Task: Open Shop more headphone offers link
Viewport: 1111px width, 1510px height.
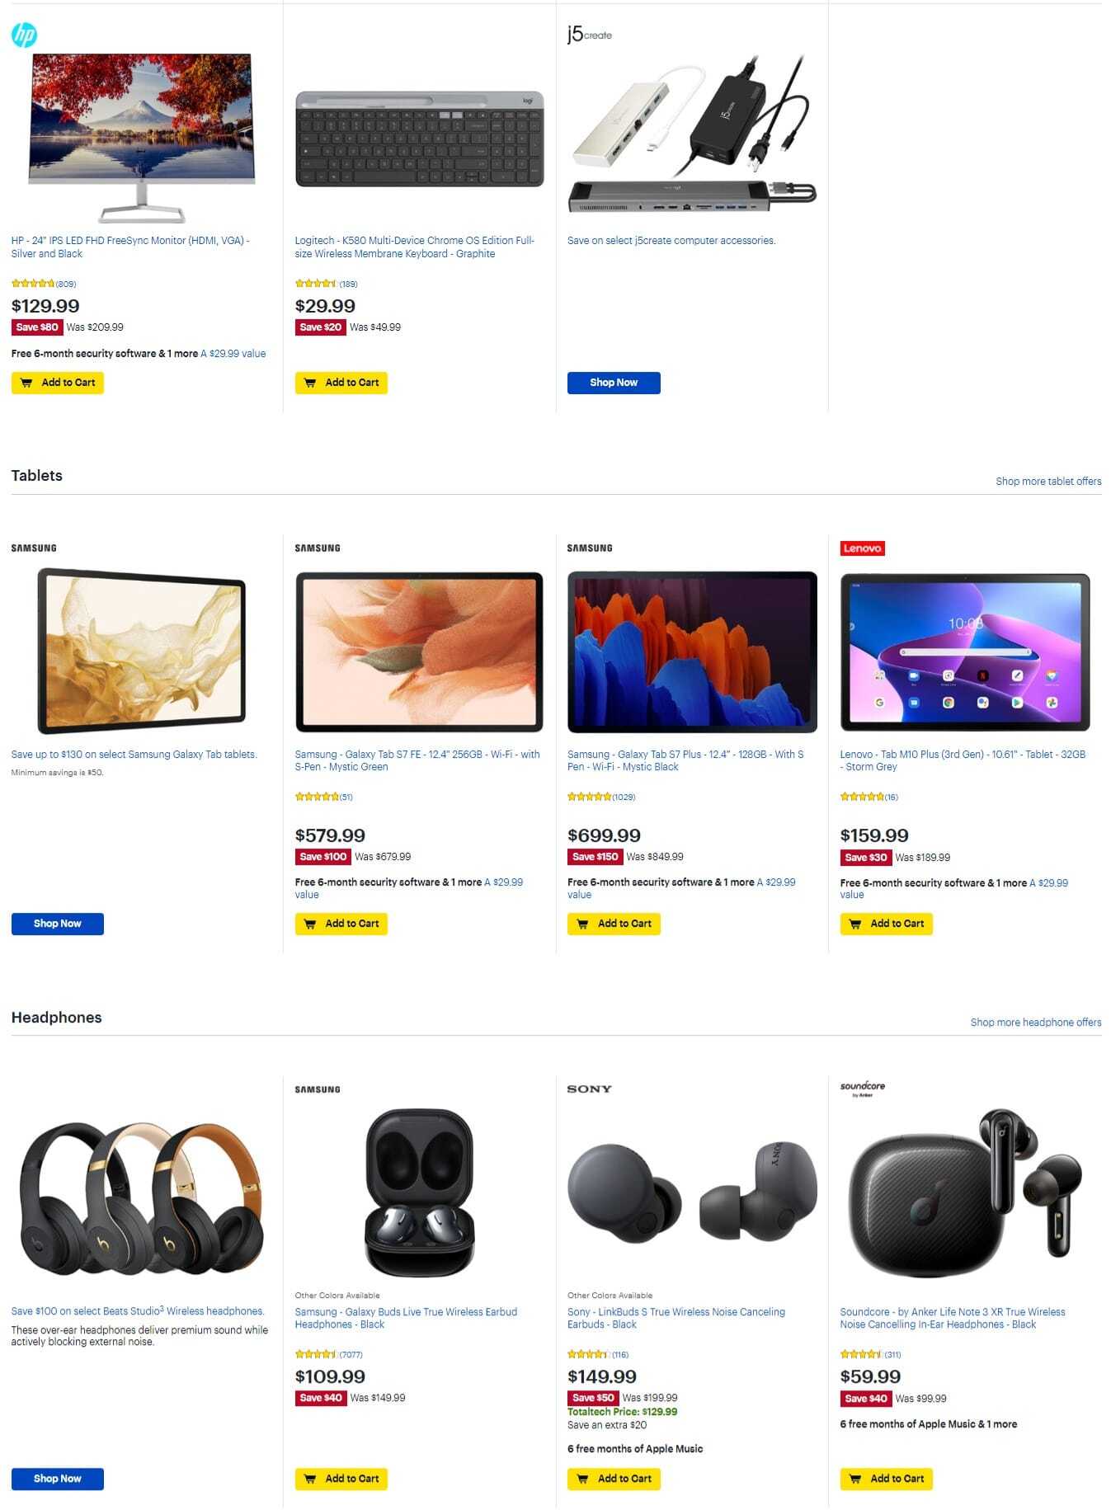Action: (x=1036, y=1023)
